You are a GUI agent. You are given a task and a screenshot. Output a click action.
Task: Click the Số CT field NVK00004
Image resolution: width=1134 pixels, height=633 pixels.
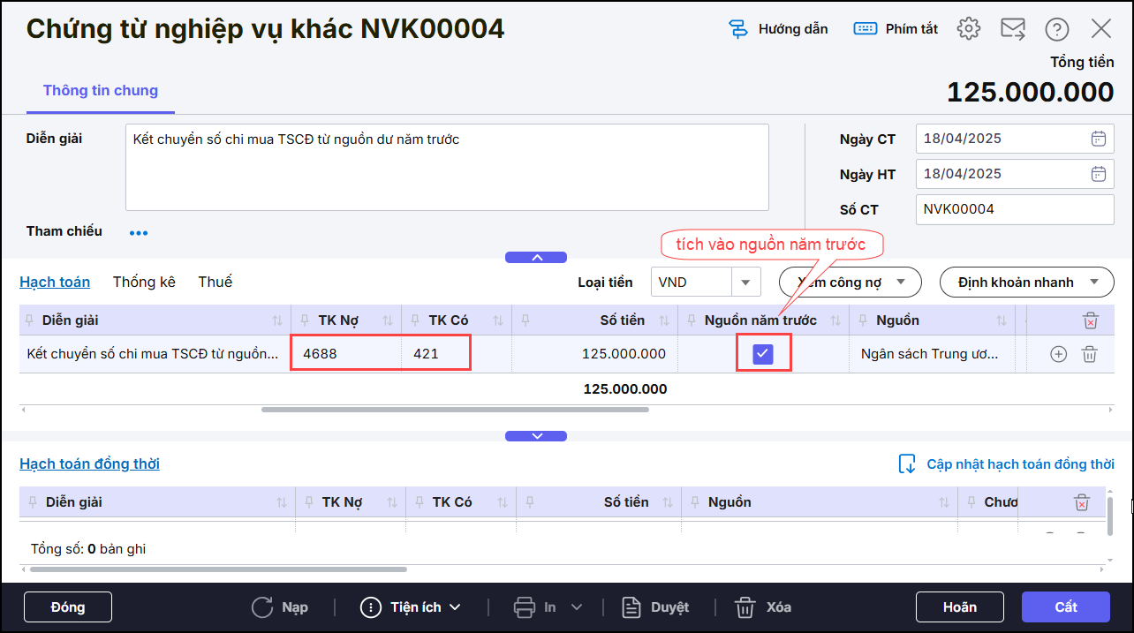coord(1015,209)
